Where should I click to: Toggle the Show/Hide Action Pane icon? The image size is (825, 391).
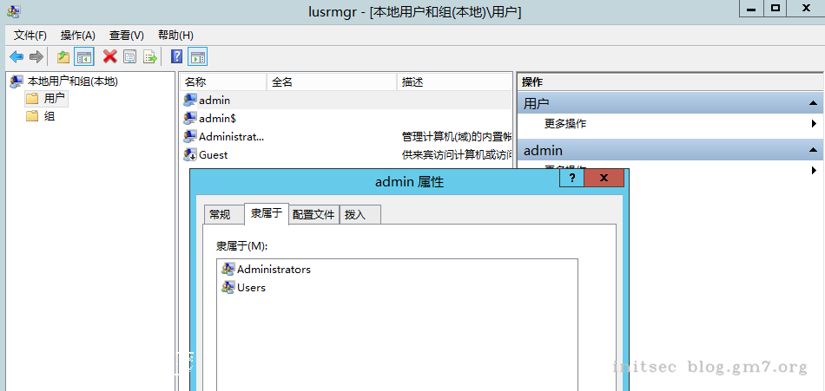click(x=198, y=57)
